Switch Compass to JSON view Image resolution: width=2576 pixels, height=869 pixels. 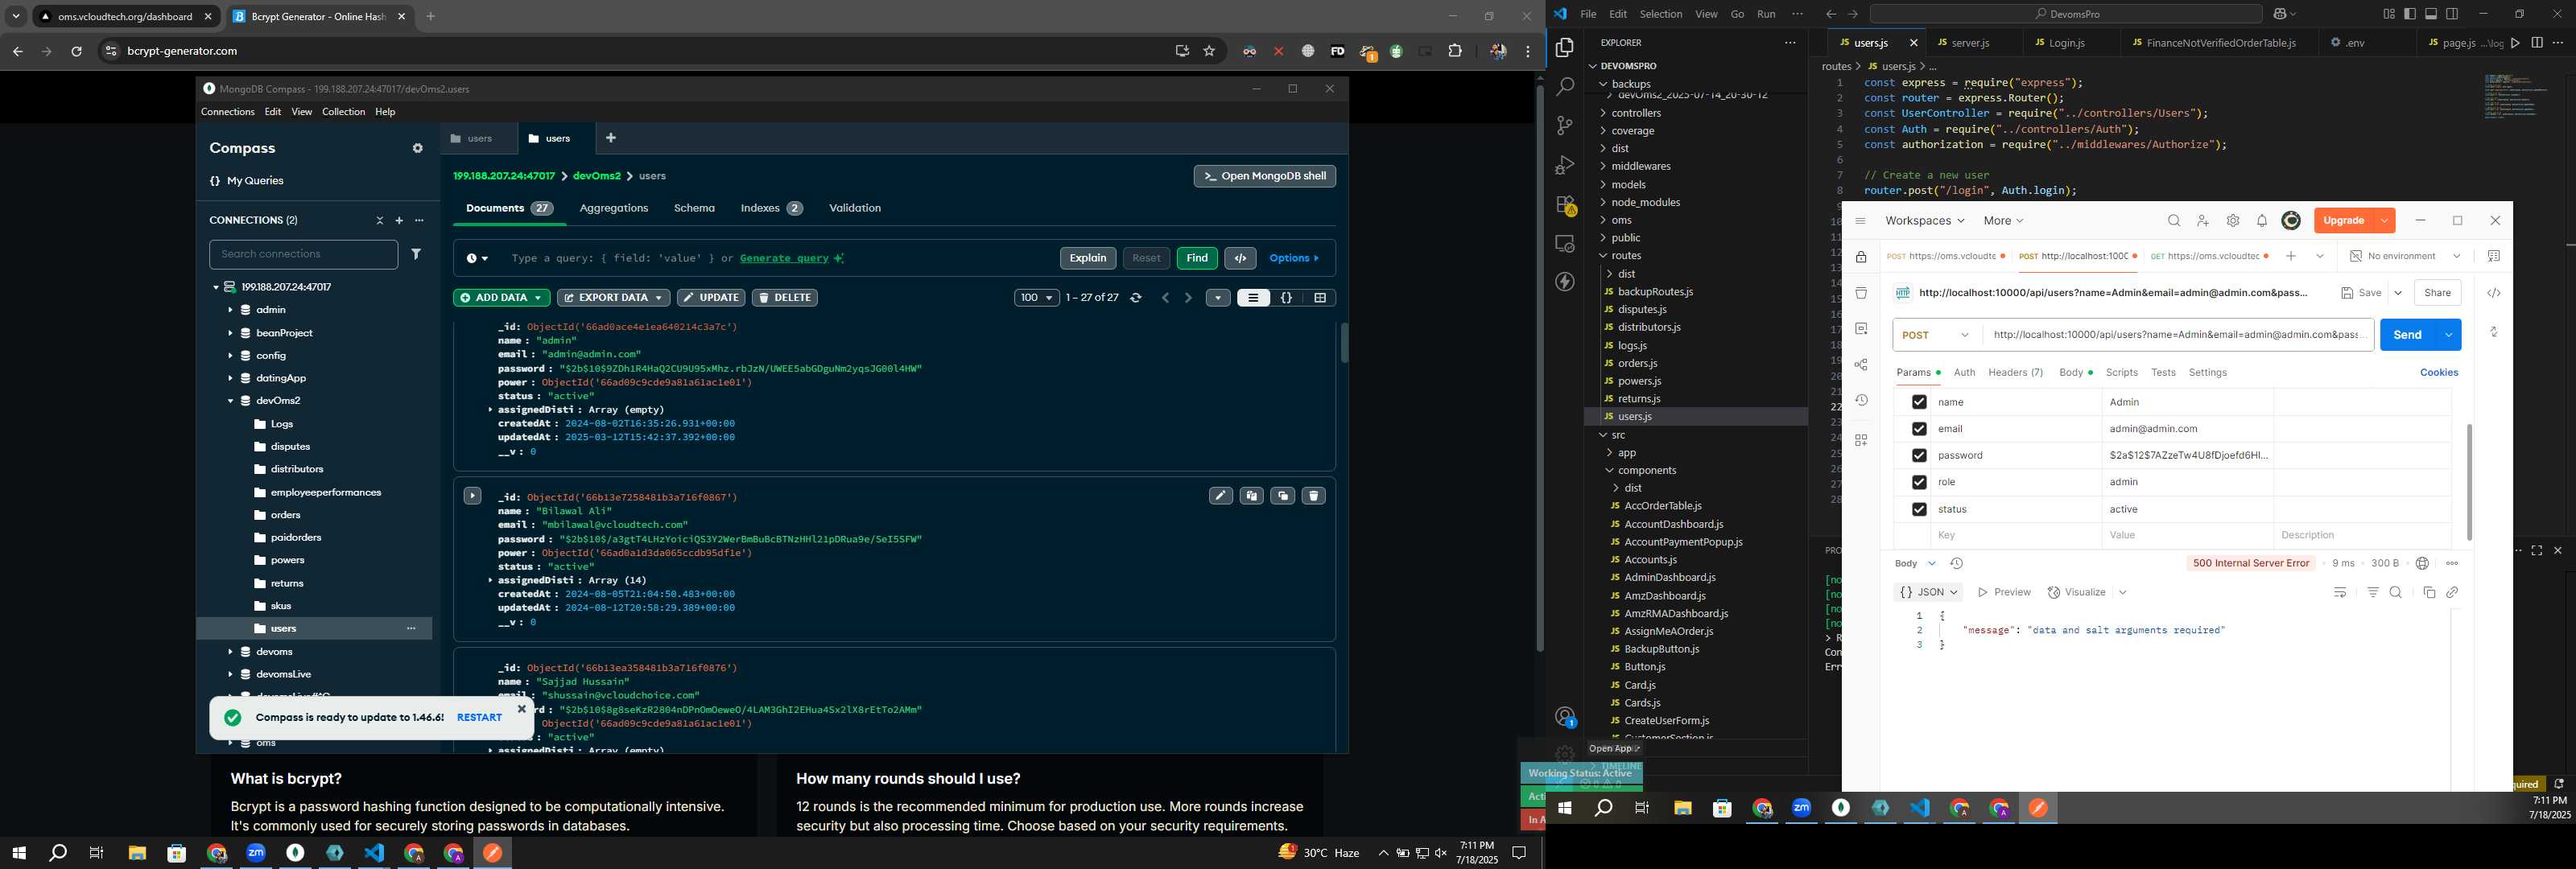click(x=1287, y=298)
